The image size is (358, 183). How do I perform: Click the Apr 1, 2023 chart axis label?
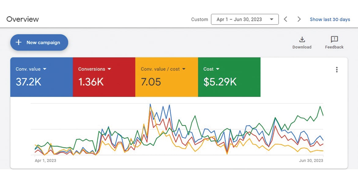click(45, 160)
